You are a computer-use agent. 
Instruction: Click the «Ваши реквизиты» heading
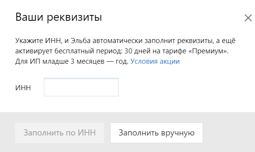click(59, 17)
